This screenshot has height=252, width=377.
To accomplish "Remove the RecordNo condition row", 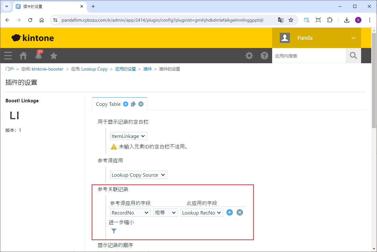I will [240, 213].
